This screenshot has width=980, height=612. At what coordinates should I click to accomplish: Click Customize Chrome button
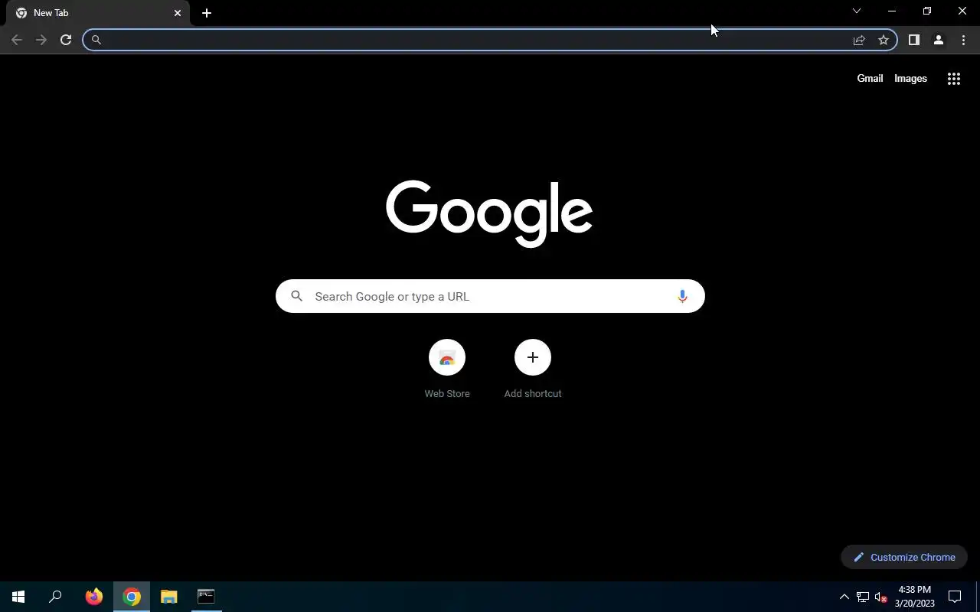coord(904,557)
